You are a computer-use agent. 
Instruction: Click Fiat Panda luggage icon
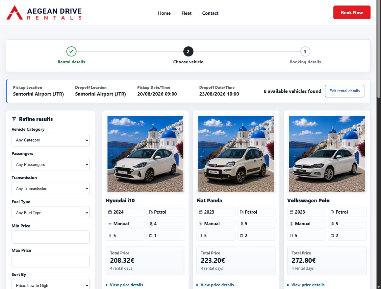click(242, 236)
